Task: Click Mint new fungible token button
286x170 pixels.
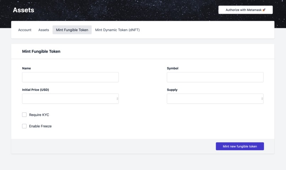Action: tap(240, 146)
